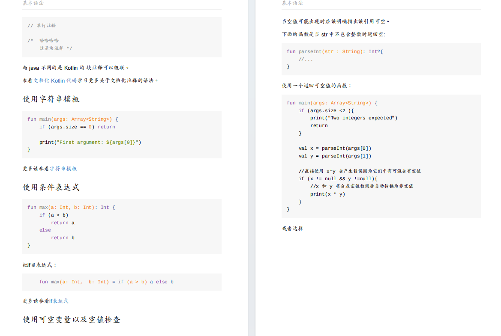Click the heading 使用字符串模板
The width and height of the screenshot is (501, 336).
pyautogui.click(x=51, y=99)
